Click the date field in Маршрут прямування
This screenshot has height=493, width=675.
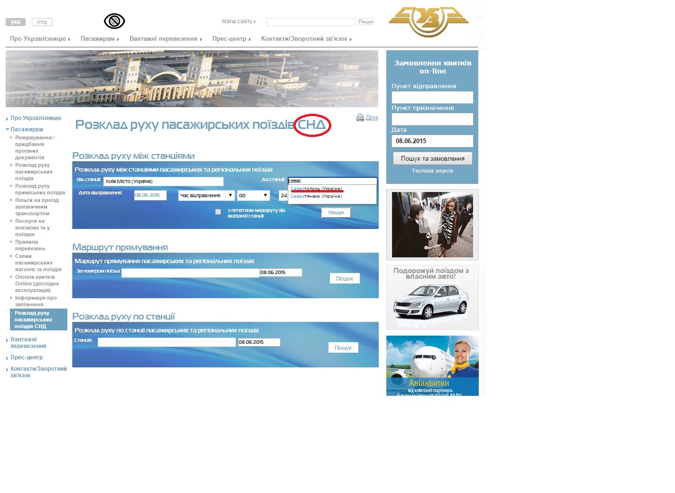click(x=281, y=273)
